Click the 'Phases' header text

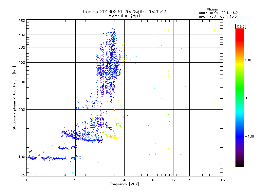click(x=212, y=9)
